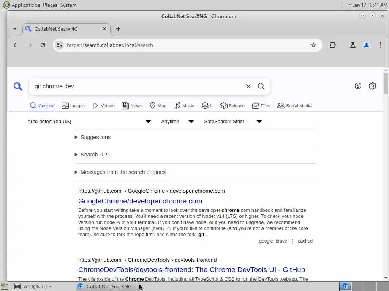Viewport: 389px width, 291px height.
Task: Switch to CollabNet SearXNG taskbar entry
Action: coord(107,286)
